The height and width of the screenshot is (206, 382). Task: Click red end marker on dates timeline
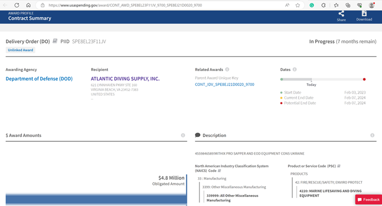click(x=364, y=79)
